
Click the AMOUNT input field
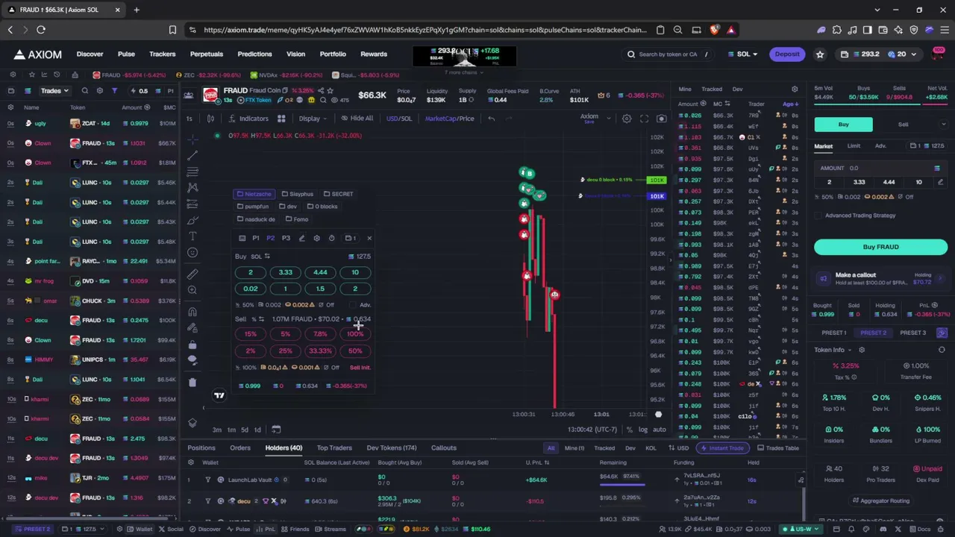point(880,169)
